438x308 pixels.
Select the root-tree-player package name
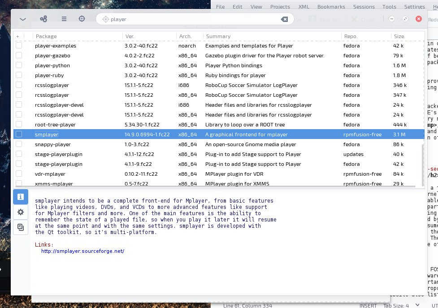pyautogui.click(x=55, y=125)
